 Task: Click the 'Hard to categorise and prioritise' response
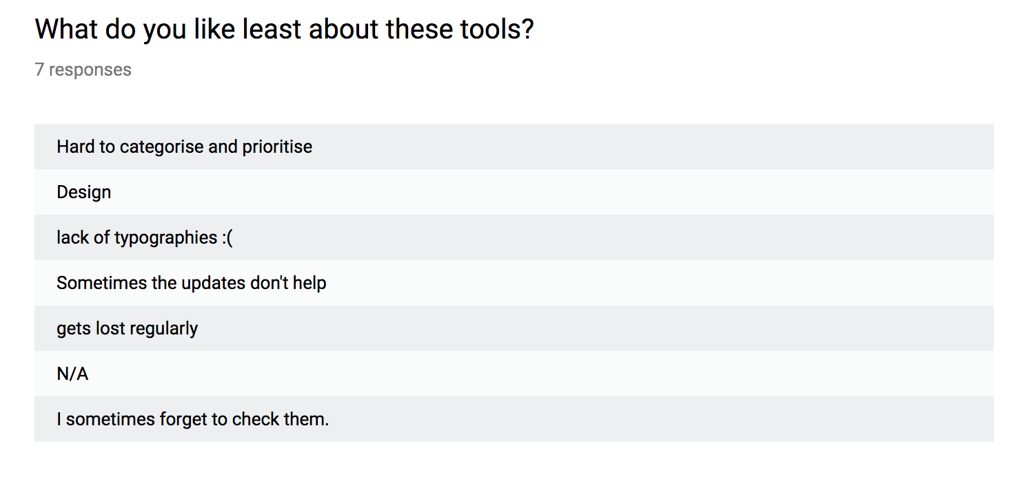514,147
